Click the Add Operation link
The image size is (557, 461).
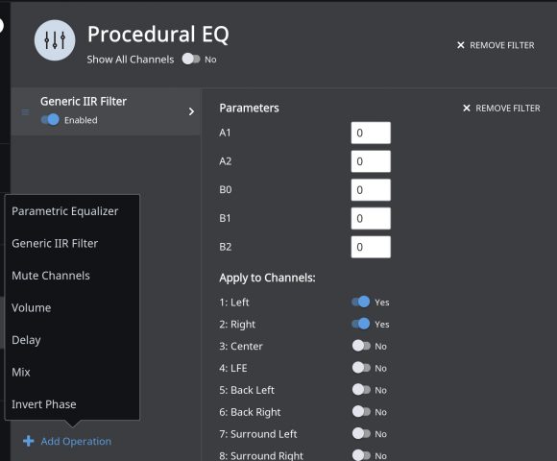pos(76,441)
